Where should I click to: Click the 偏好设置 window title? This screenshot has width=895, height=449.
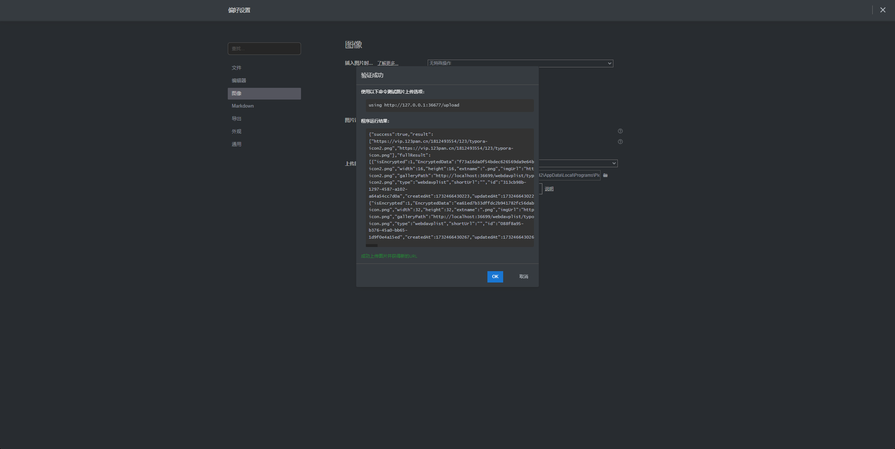coord(239,10)
